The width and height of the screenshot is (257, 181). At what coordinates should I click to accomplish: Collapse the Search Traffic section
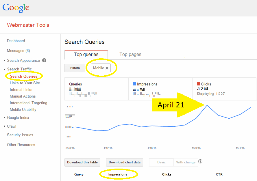[x=4, y=69]
